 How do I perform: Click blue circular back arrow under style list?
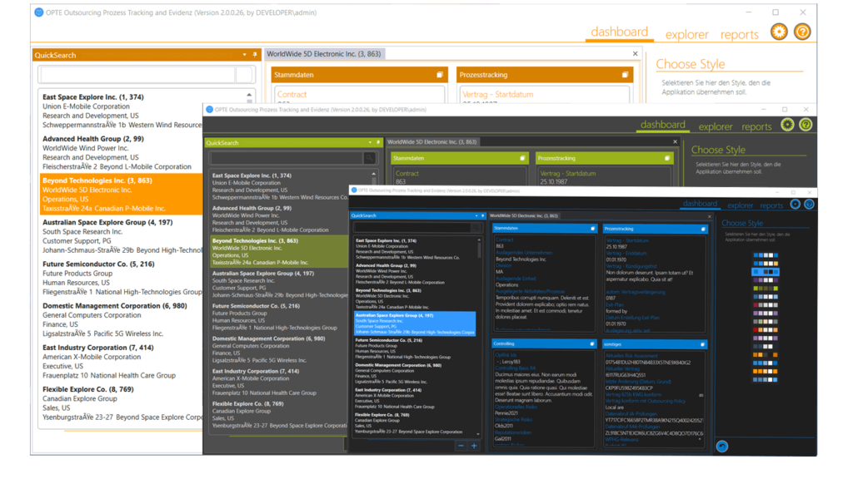coord(722,447)
